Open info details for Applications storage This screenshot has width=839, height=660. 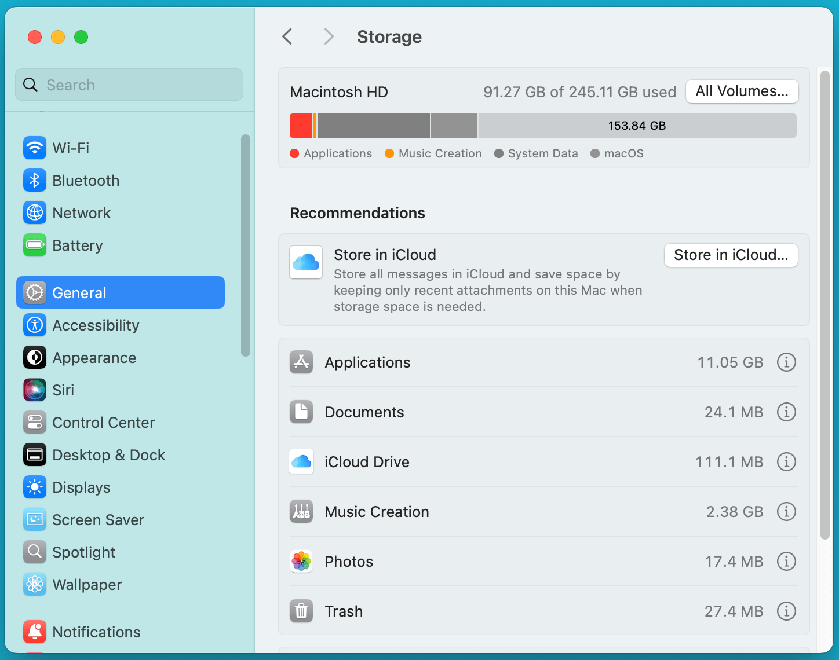tap(786, 362)
